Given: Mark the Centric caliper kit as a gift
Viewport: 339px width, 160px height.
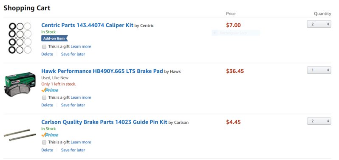Looking at the screenshot, I should pyautogui.click(x=44, y=46).
